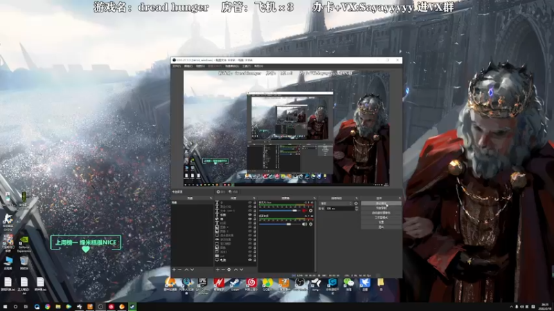Open the QQ Music desktop shortcut

(x=267, y=285)
